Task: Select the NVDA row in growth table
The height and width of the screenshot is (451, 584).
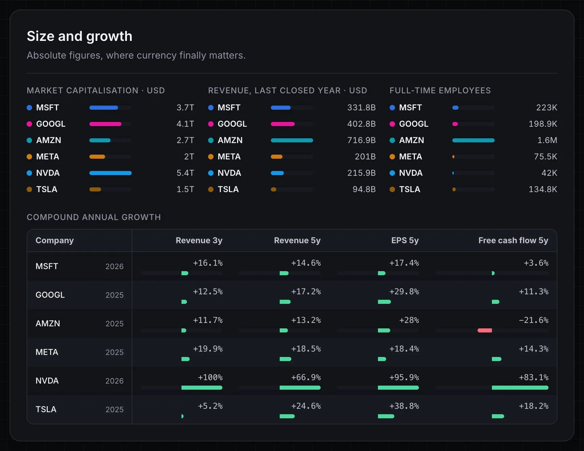Action: (292, 381)
